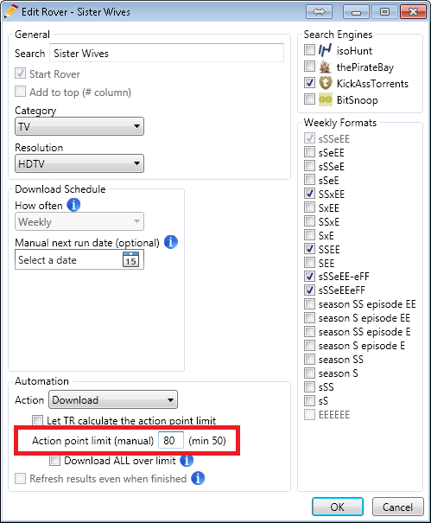
Task: Click the pencil icon in the title bar
Action: [11, 11]
